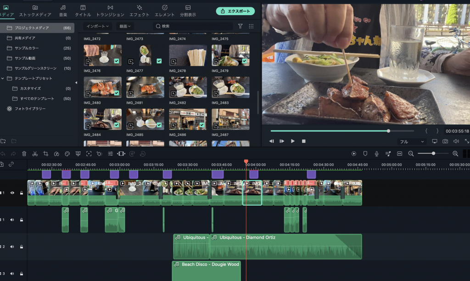
Task: Hide video track 1 with the eye icon
Action: [12, 193]
